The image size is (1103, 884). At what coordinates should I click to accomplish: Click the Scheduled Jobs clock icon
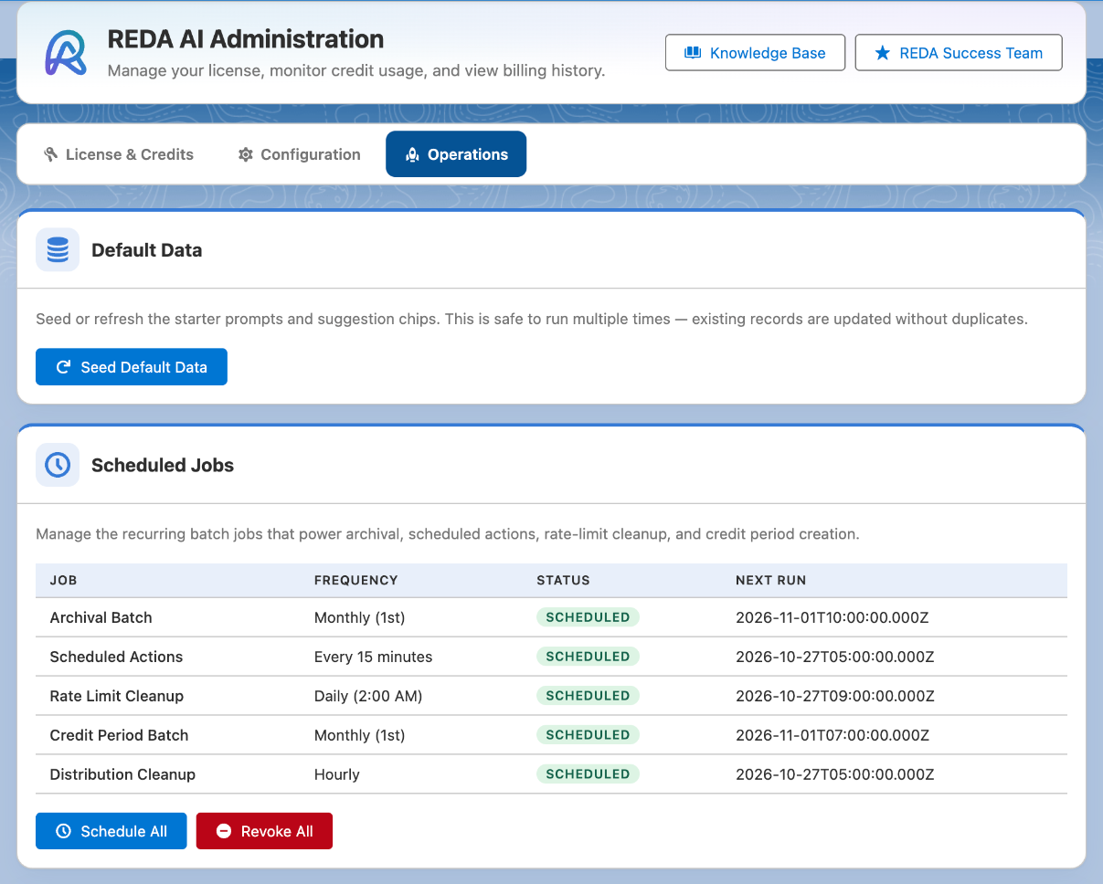(x=58, y=465)
